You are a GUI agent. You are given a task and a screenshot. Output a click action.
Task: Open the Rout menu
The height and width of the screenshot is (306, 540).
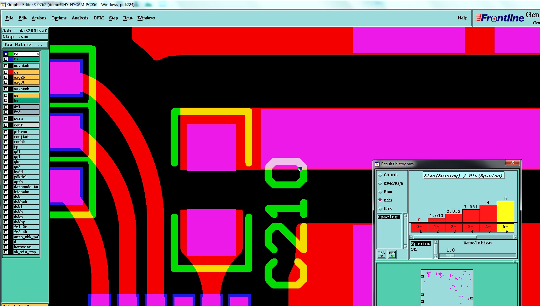click(128, 18)
